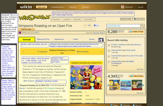Viewport: 163px width, 106px height.
Task: Click the Facebook Like button
Action: click(96, 25)
